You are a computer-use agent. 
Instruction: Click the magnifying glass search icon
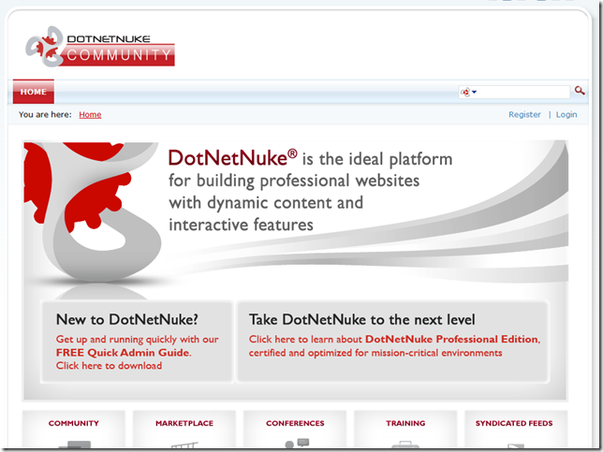tap(580, 91)
